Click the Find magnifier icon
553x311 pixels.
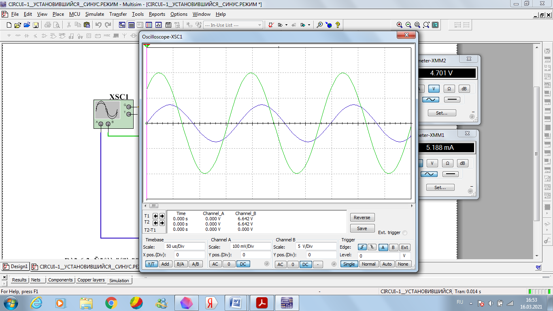tap(319, 25)
